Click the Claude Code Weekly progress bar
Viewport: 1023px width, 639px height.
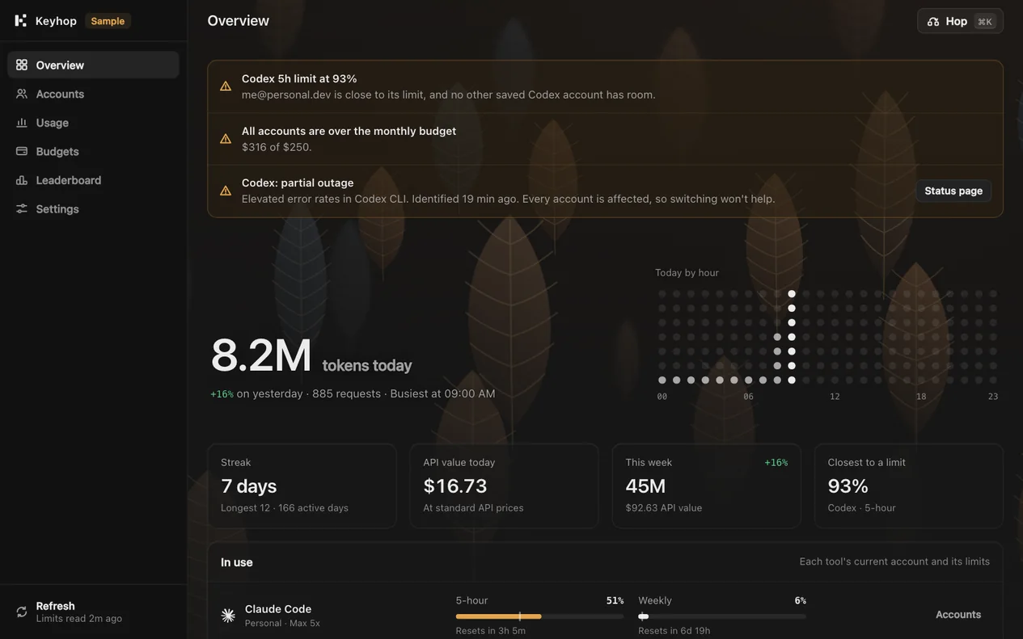(722, 616)
